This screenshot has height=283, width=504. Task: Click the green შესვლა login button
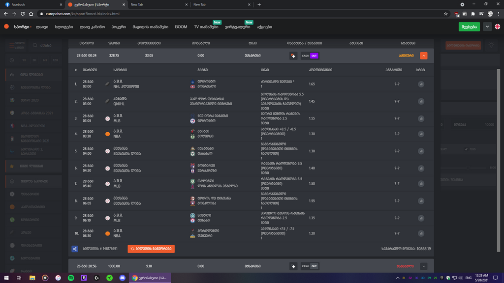(469, 27)
